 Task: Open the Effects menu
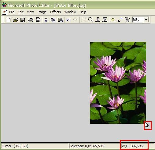[55, 12]
